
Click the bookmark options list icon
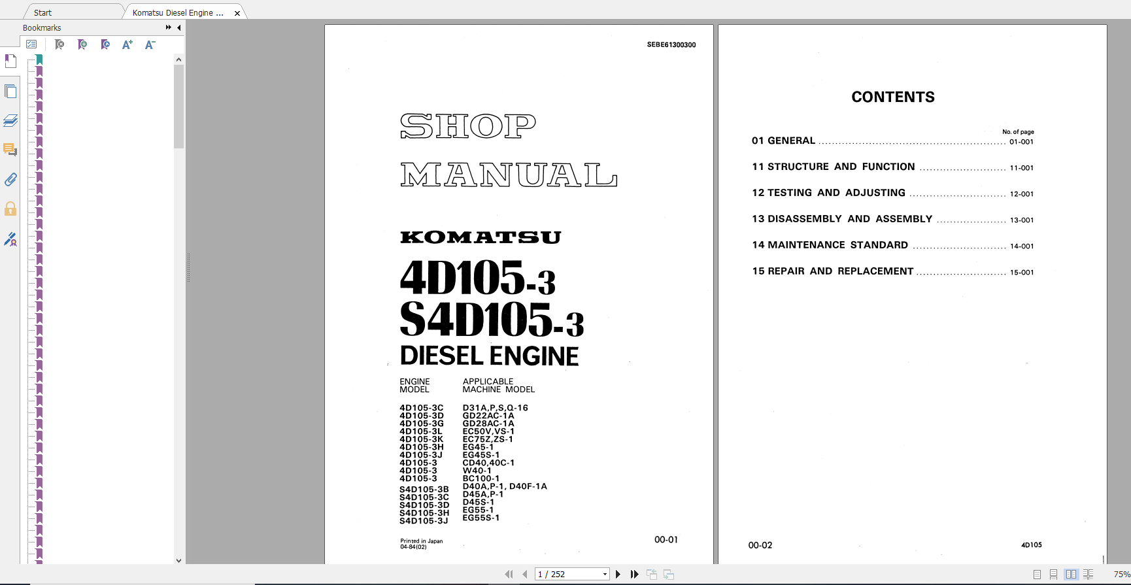(31, 44)
